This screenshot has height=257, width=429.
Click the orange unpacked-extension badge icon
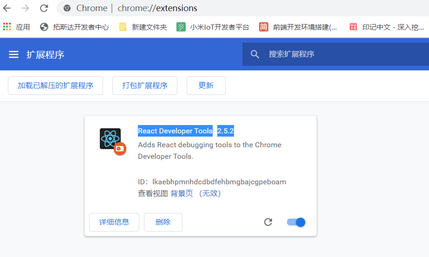(x=120, y=149)
